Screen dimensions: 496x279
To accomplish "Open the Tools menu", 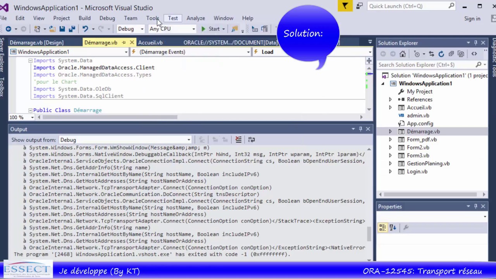I will (x=153, y=18).
